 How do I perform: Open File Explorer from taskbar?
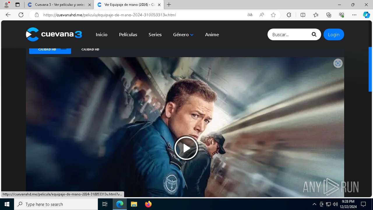pyautogui.click(x=134, y=204)
